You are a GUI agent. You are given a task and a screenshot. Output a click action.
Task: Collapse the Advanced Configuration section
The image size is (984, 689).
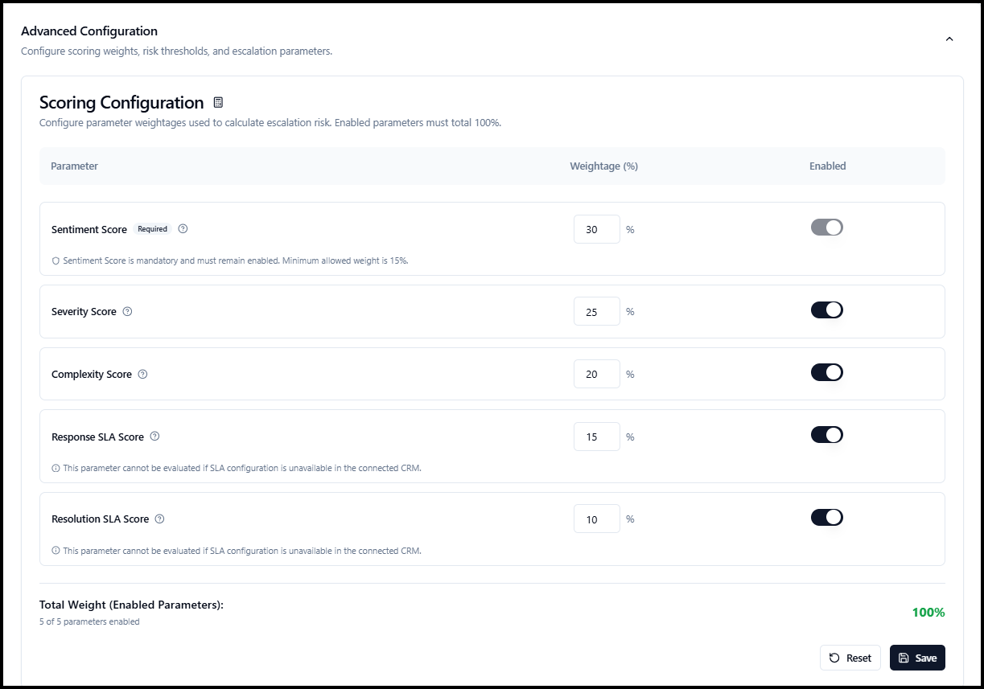(x=949, y=39)
